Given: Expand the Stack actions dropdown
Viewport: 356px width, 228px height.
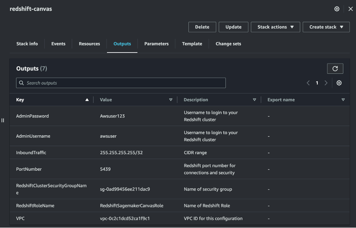Looking at the screenshot, I should coord(275,27).
